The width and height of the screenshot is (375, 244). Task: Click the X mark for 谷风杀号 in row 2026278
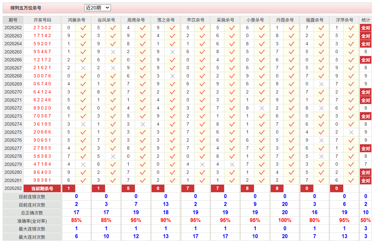[x=113, y=156]
